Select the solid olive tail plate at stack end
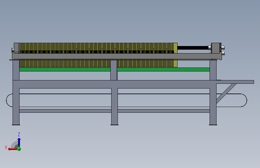The height and width of the screenshot is (168, 260). 175,48
